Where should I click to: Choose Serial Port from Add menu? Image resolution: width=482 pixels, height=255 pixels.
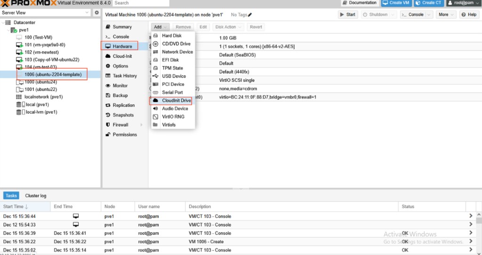173,92
